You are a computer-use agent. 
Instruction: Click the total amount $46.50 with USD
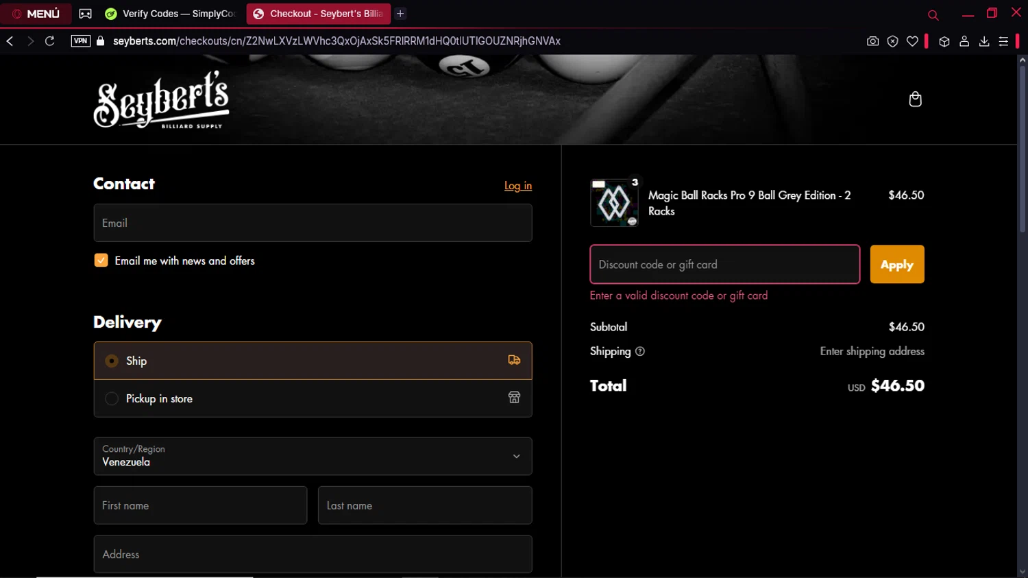coord(886,386)
